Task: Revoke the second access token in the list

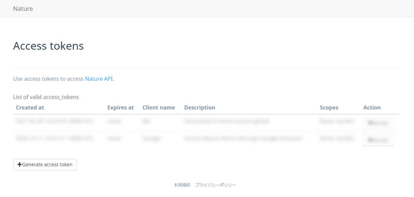Action: pos(378,140)
